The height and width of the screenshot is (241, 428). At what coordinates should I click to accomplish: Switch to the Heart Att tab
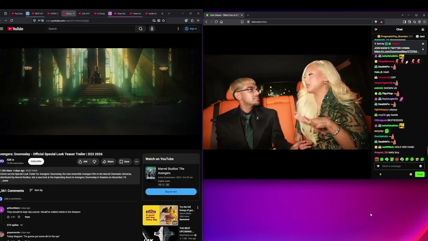click(136, 13)
